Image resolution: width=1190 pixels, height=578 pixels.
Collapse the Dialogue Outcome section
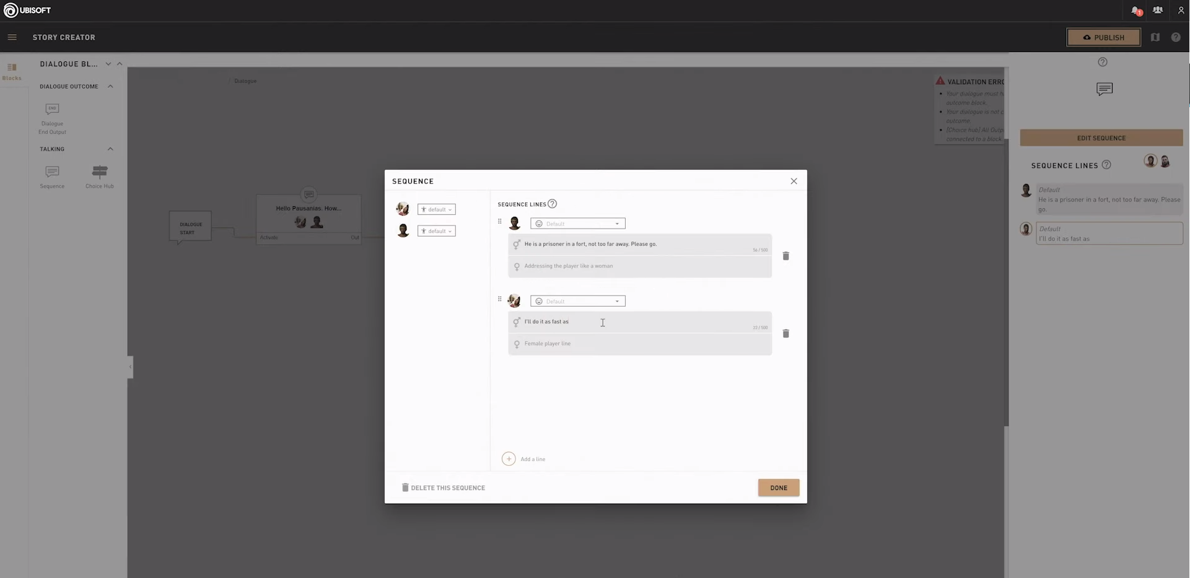(110, 86)
